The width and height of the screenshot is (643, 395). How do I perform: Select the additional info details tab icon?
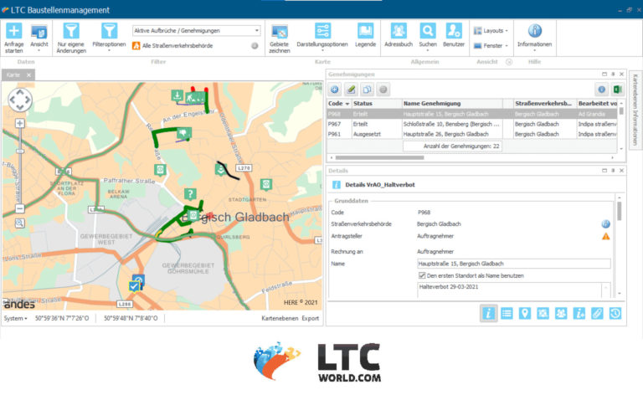coord(579,314)
